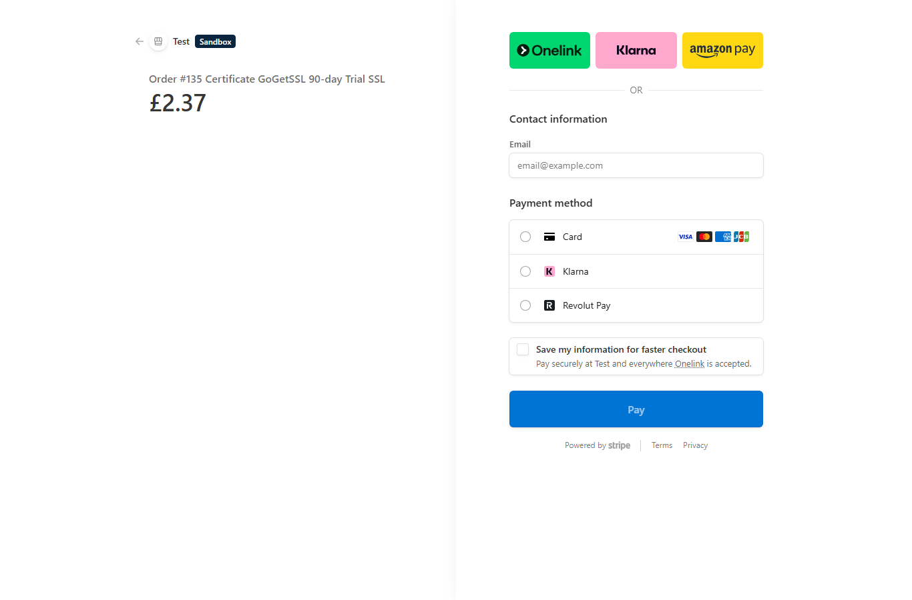Tick Save my information for faster checkout
Viewport: 912px width, 600px height.
[523, 349]
